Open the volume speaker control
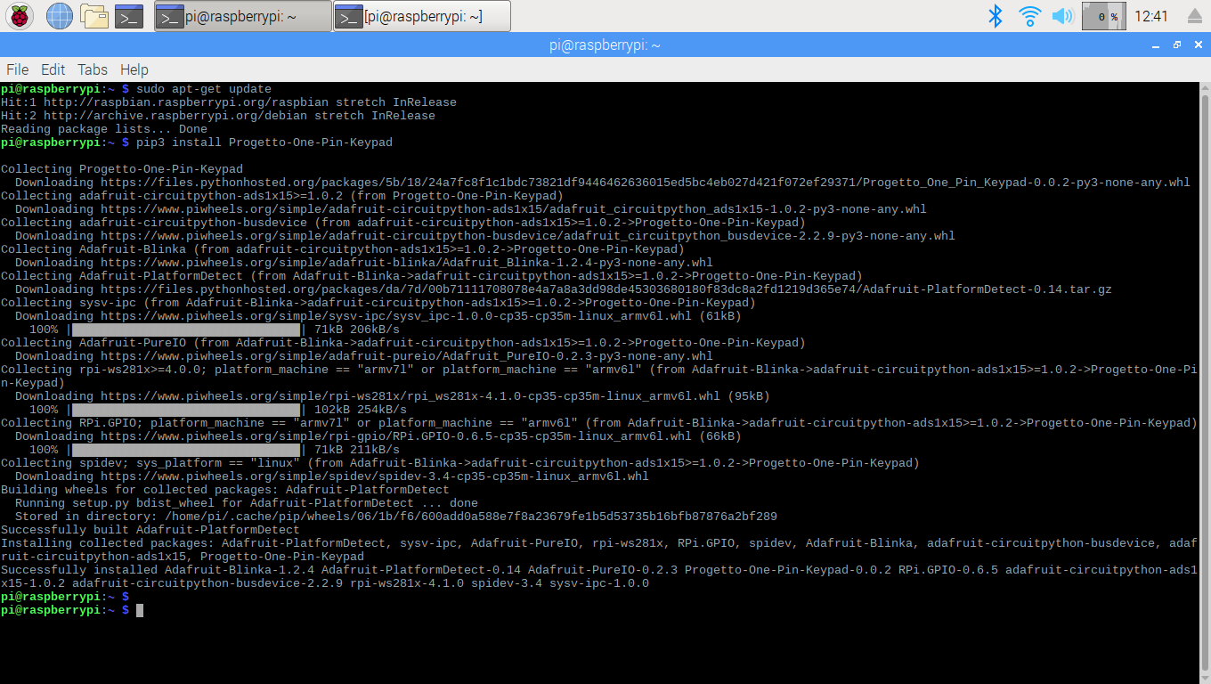 click(x=1062, y=16)
